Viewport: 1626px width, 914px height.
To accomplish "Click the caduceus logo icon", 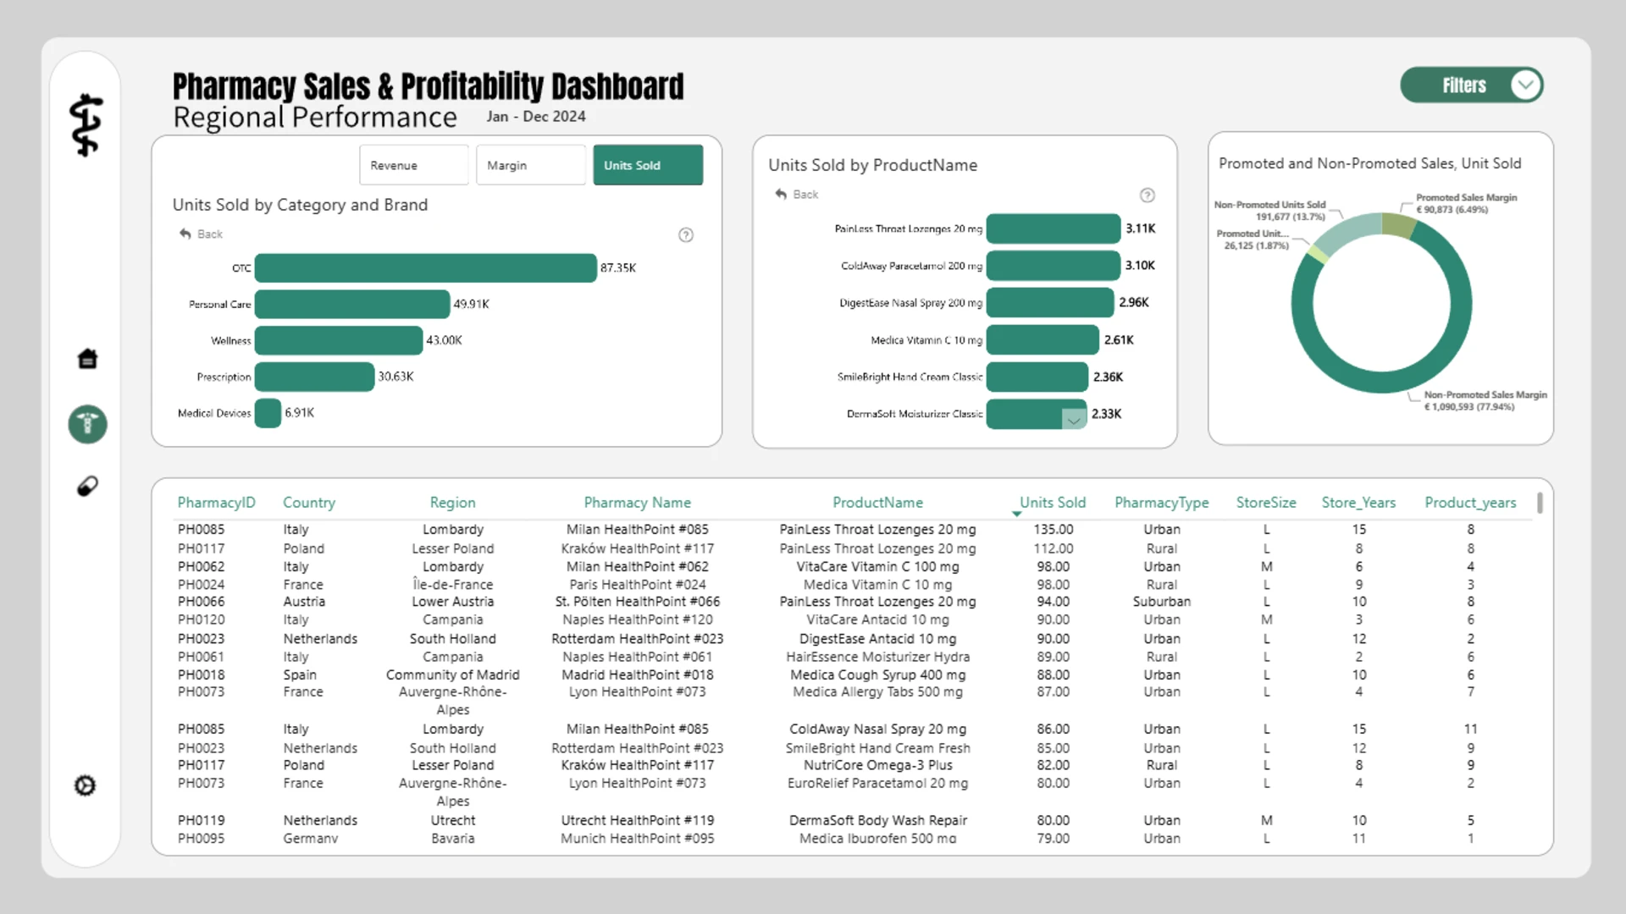I will (86, 125).
